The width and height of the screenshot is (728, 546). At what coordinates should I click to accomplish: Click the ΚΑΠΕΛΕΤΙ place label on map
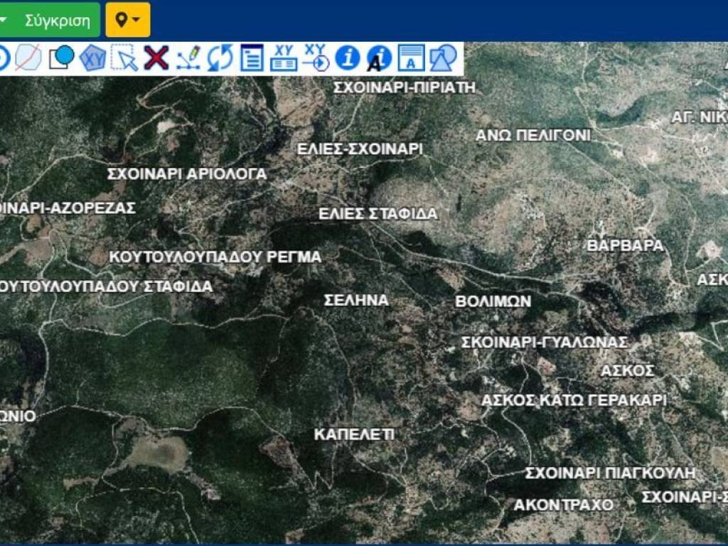tap(353, 434)
